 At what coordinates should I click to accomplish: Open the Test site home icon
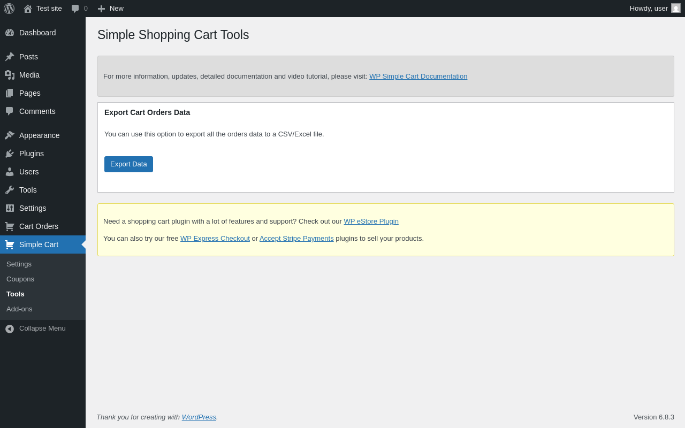click(x=28, y=9)
